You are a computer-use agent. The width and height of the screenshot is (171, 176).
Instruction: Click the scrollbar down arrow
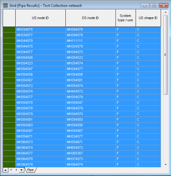[x=166, y=165]
